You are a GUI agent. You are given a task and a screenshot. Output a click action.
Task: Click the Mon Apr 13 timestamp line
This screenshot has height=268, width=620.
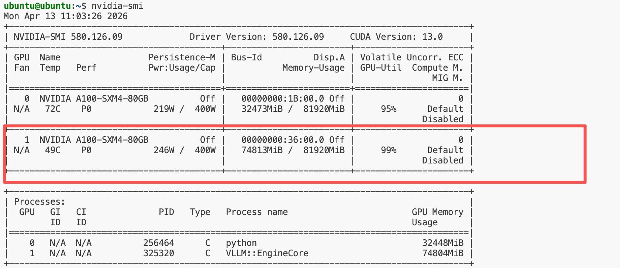[65, 16]
